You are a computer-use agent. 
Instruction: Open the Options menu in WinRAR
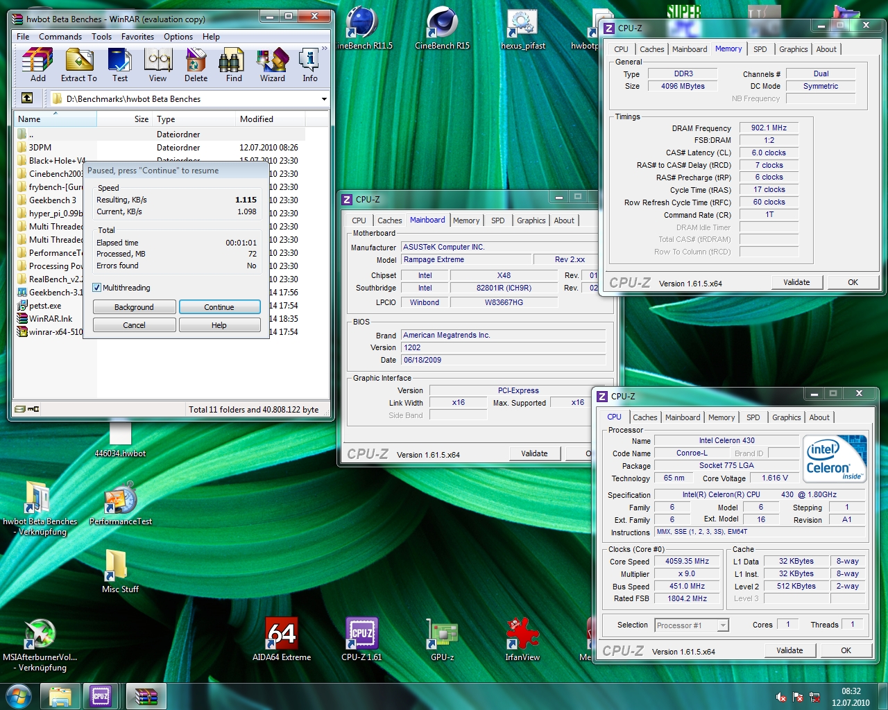[178, 37]
